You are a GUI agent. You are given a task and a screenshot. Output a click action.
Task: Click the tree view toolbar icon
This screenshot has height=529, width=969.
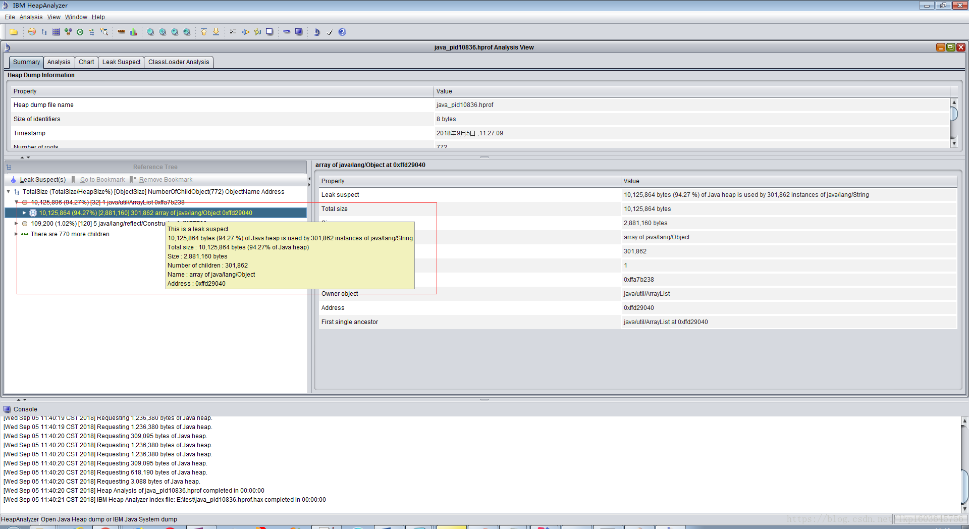point(44,32)
